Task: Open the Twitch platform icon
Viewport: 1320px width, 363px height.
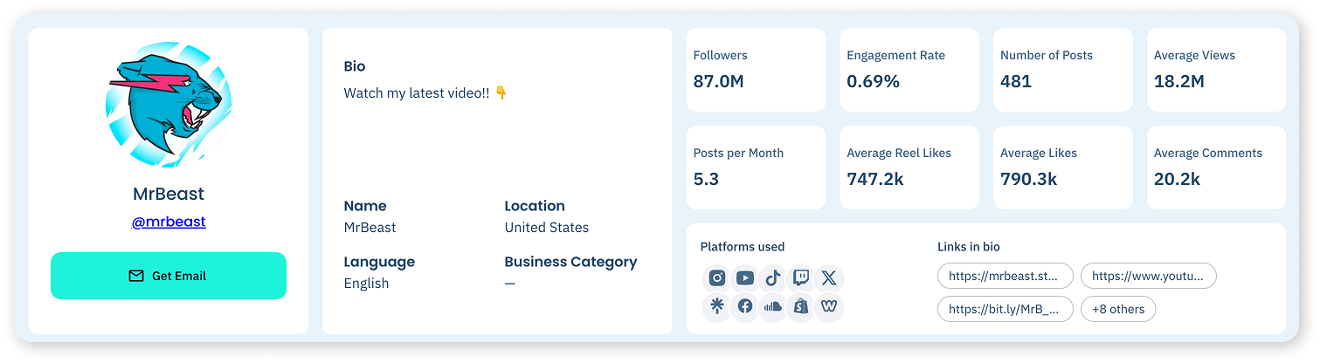Action: pos(801,278)
